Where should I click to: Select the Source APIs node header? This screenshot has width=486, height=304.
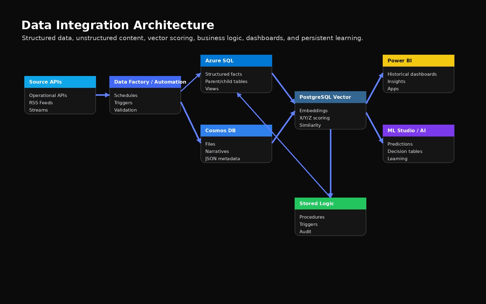pos(60,82)
